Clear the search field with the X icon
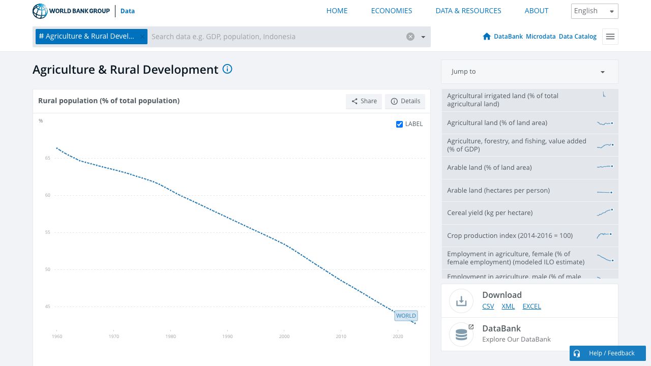 [x=410, y=37]
